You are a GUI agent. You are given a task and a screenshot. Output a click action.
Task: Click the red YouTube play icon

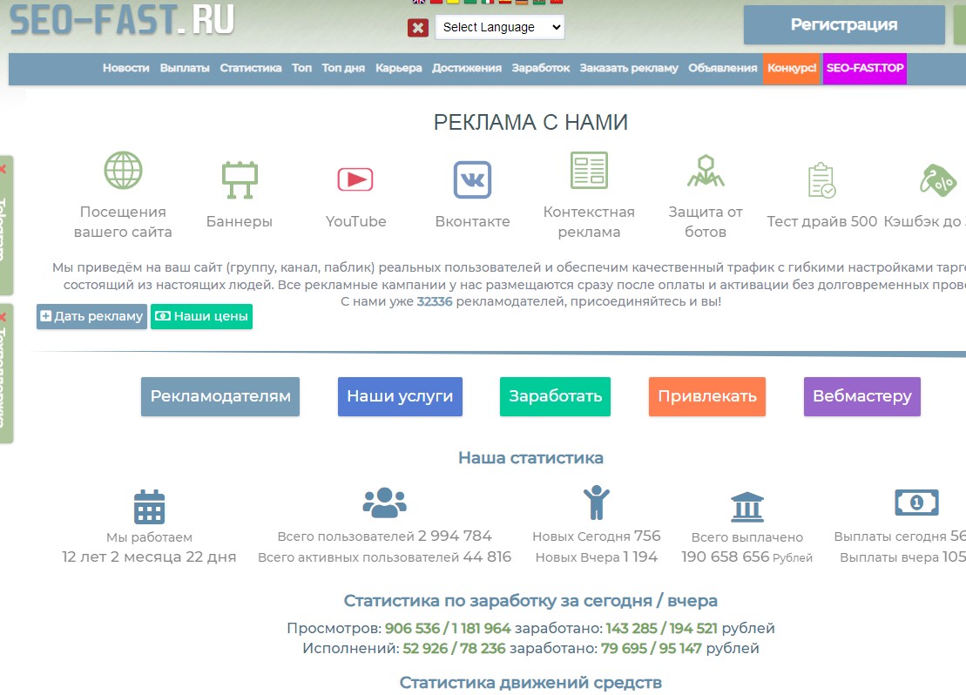[355, 179]
